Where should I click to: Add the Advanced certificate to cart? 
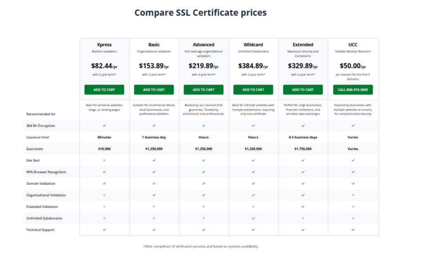click(x=203, y=90)
